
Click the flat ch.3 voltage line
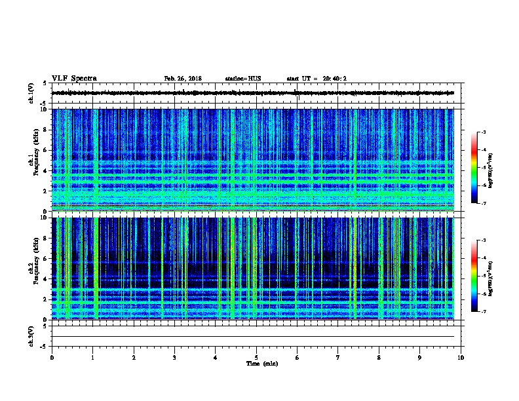pyautogui.click(x=253, y=337)
